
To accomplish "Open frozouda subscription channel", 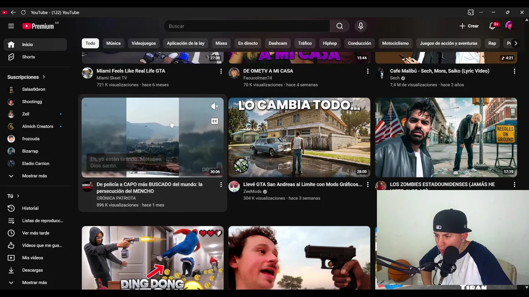I will [x=35, y=139].
